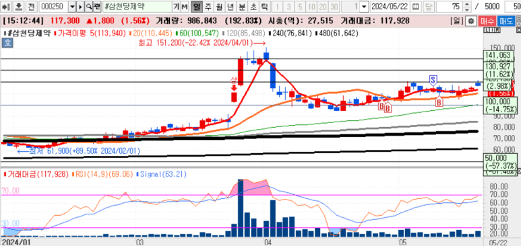This screenshot has width=521, height=246.
Task: Click the 기 button after the stock name
Action: [177, 6]
